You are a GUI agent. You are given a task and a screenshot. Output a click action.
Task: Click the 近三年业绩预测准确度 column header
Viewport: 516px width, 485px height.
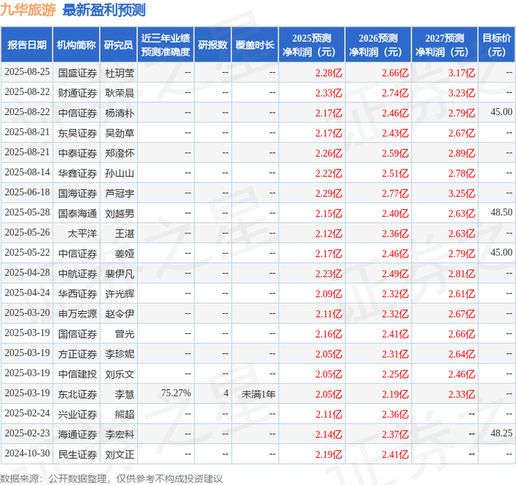click(x=166, y=45)
